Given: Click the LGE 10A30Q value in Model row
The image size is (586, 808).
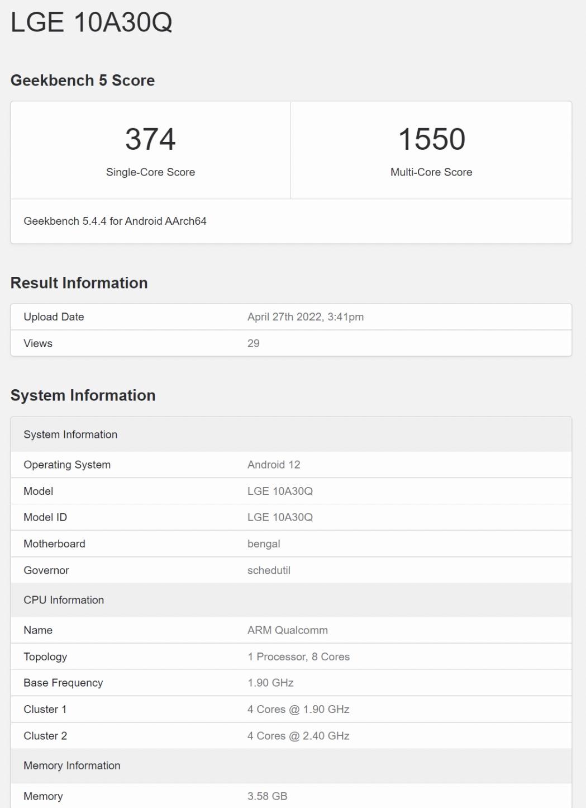Looking at the screenshot, I should pyautogui.click(x=280, y=491).
